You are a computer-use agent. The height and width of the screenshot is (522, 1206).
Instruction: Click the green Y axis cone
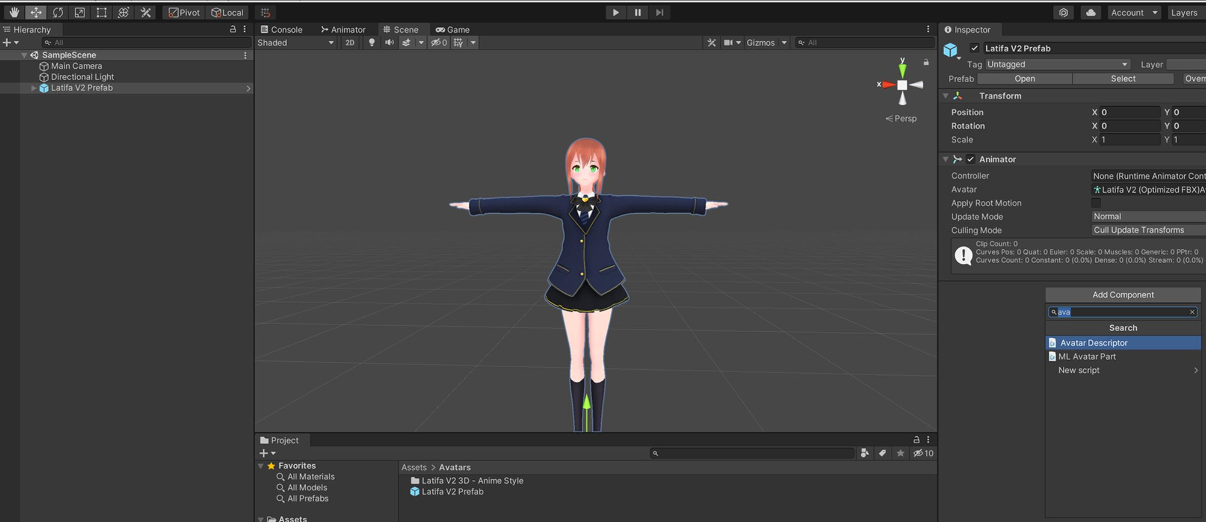tap(902, 70)
